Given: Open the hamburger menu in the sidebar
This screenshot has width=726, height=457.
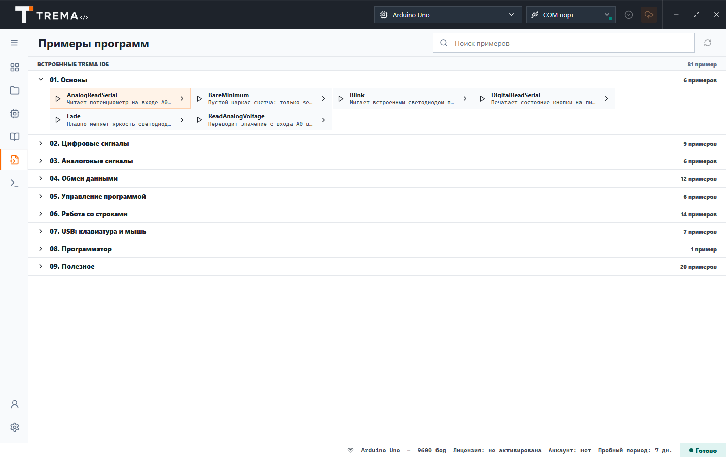Looking at the screenshot, I should (14, 43).
